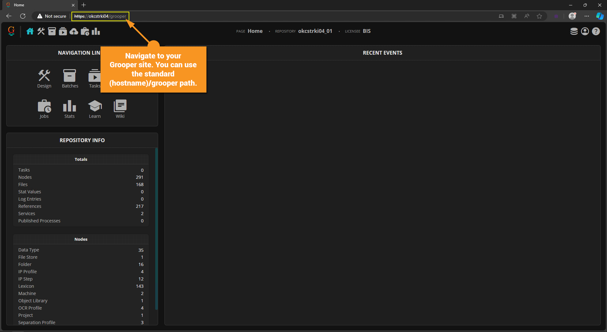Select the Project row
This screenshot has height=332, width=607.
pyautogui.click(x=81, y=315)
